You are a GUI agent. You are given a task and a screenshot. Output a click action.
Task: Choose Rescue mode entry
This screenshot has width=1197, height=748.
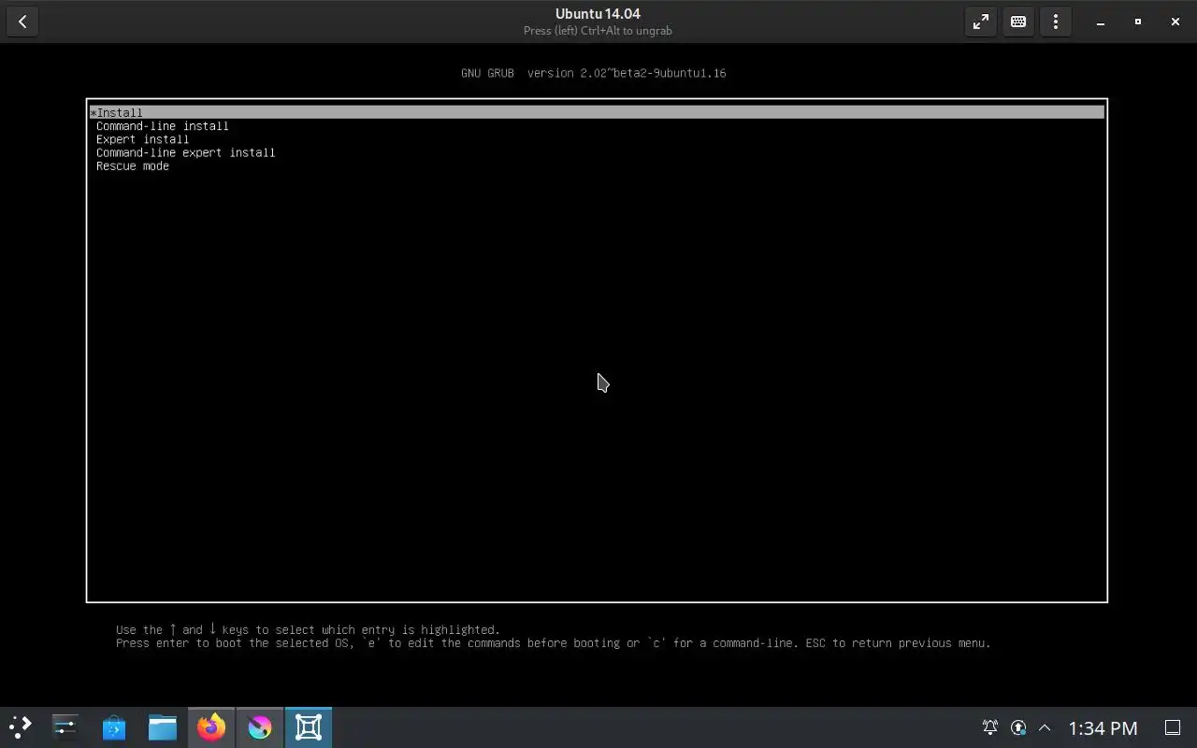click(133, 165)
